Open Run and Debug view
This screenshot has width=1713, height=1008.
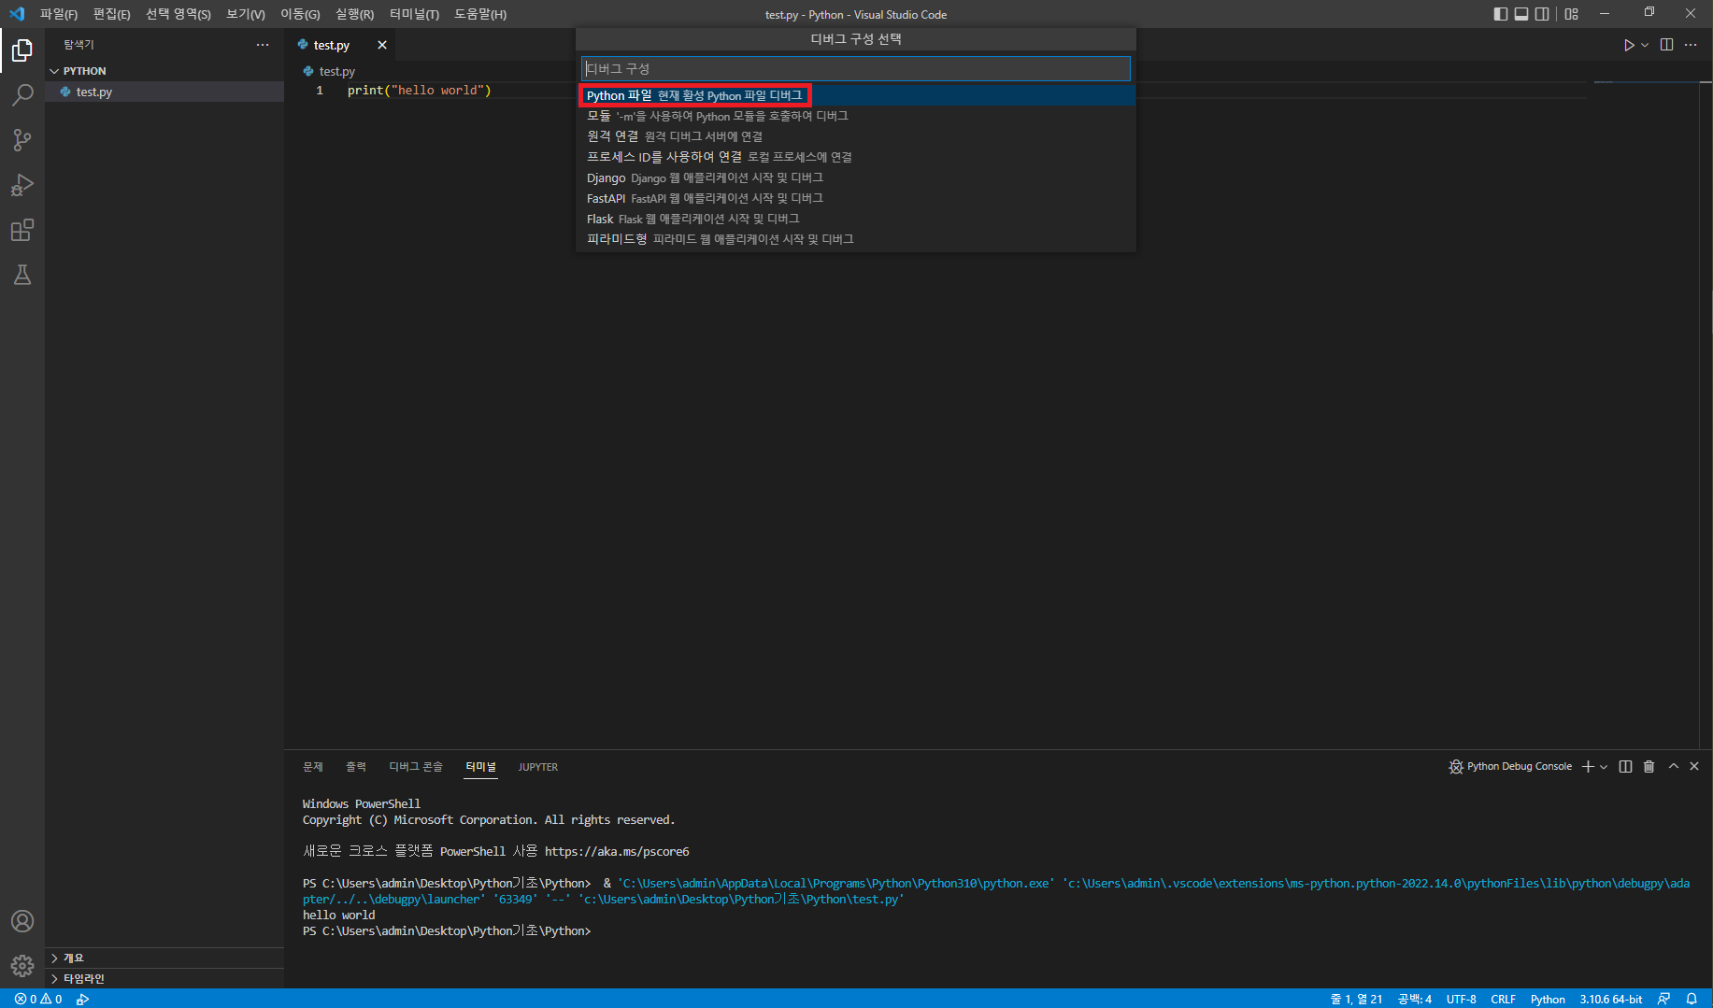22,185
